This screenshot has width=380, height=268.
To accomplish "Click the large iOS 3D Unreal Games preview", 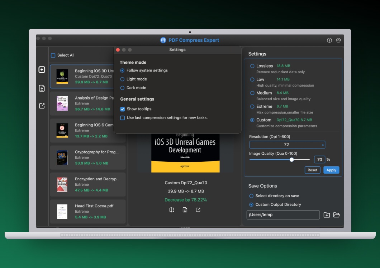I will (185, 153).
